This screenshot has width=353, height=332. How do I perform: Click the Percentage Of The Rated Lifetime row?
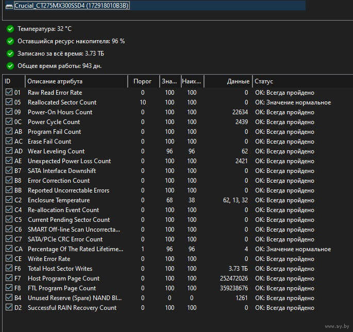tap(75, 249)
